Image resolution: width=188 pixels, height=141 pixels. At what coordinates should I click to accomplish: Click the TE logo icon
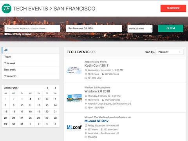tap(7, 9)
